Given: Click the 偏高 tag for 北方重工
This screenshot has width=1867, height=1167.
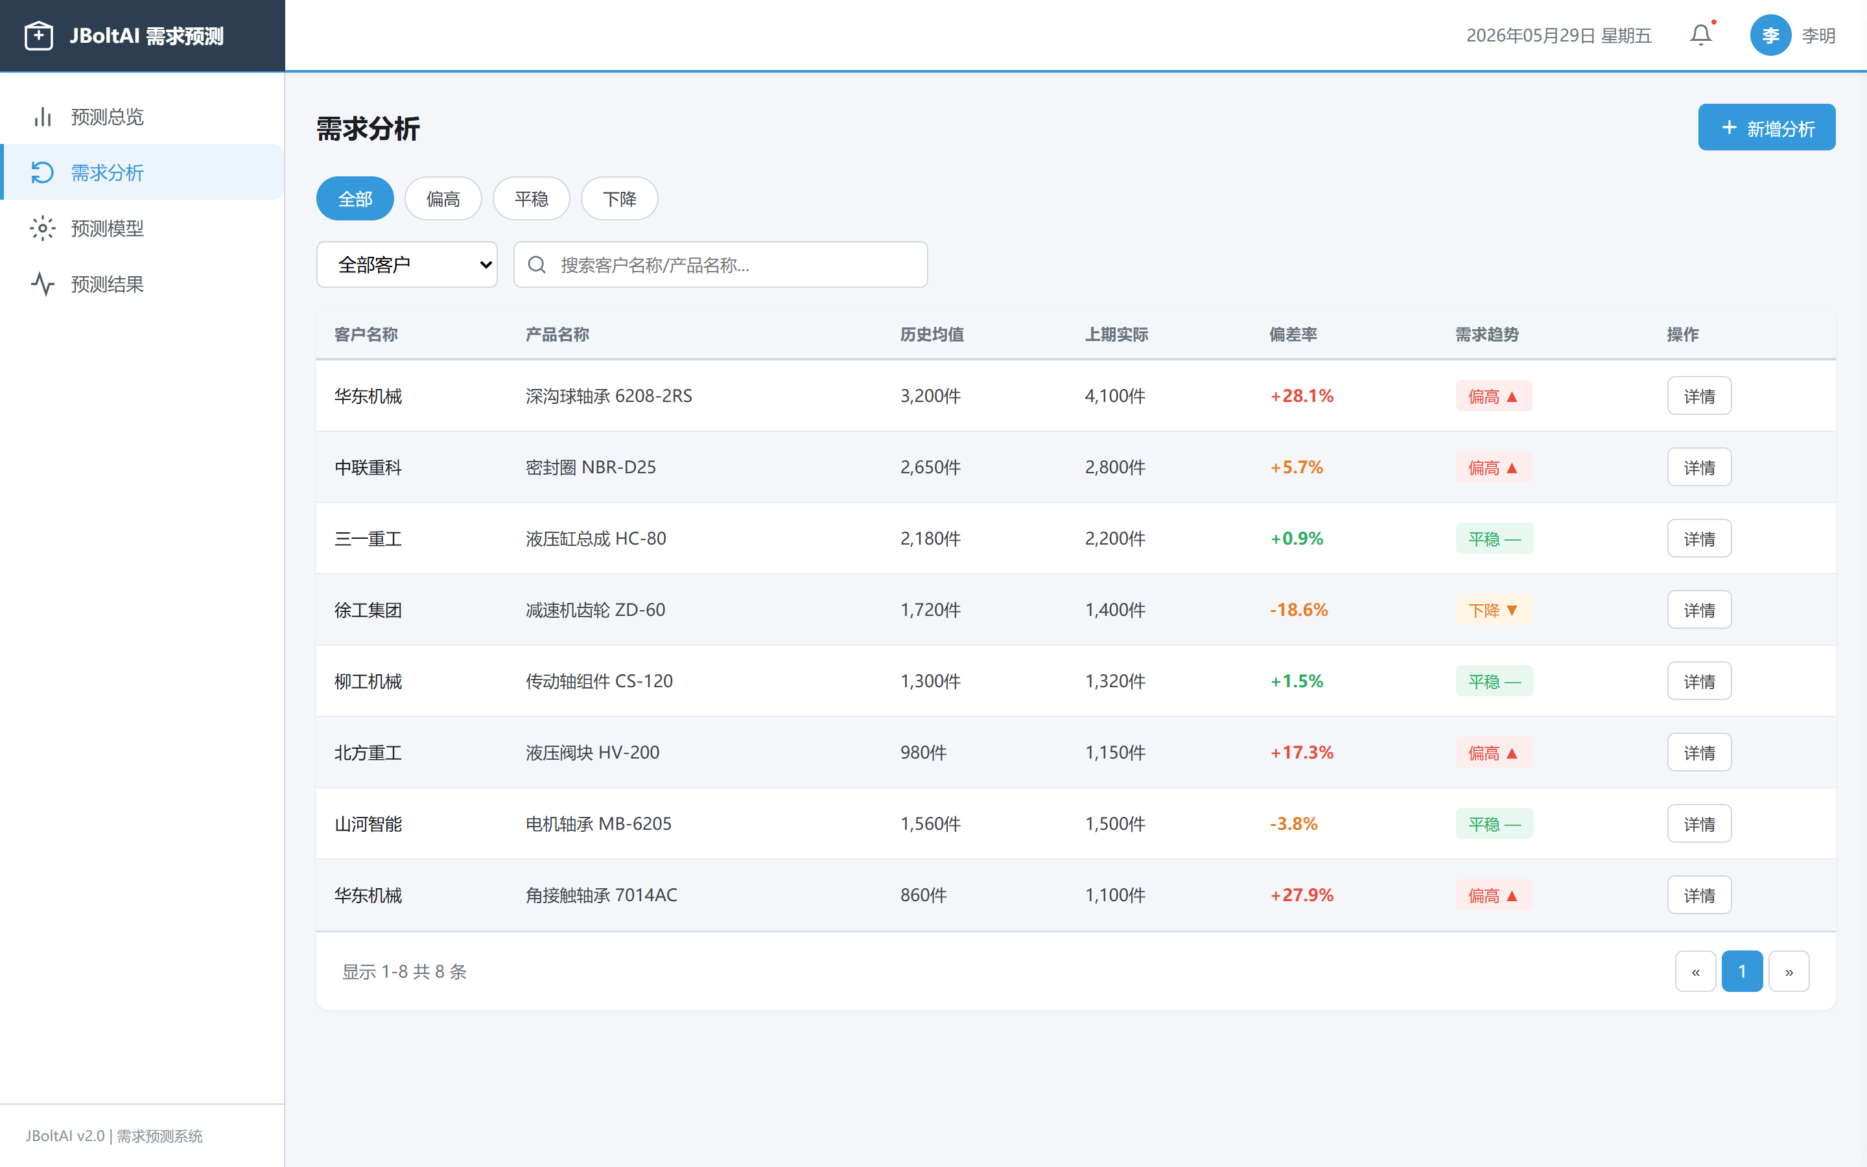Looking at the screenshot, I should pos(1494,753).
